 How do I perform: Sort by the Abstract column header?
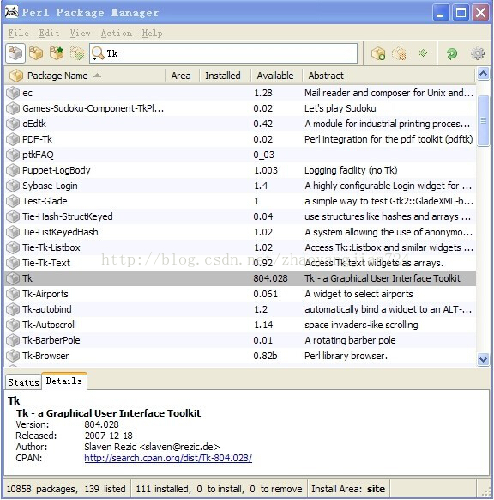click(389, 76)
